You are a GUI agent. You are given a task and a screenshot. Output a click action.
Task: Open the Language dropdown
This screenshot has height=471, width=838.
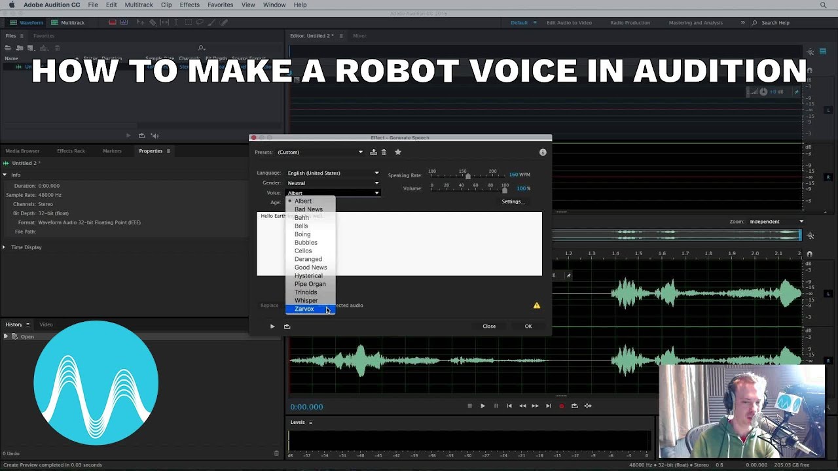tap(333, 173)
